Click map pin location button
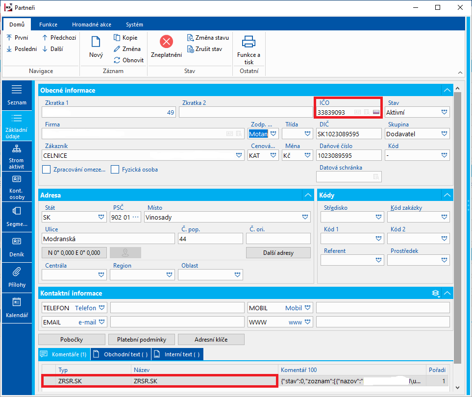Image resolution: width=472 pixels, height=397 pixels. (125, 253)
